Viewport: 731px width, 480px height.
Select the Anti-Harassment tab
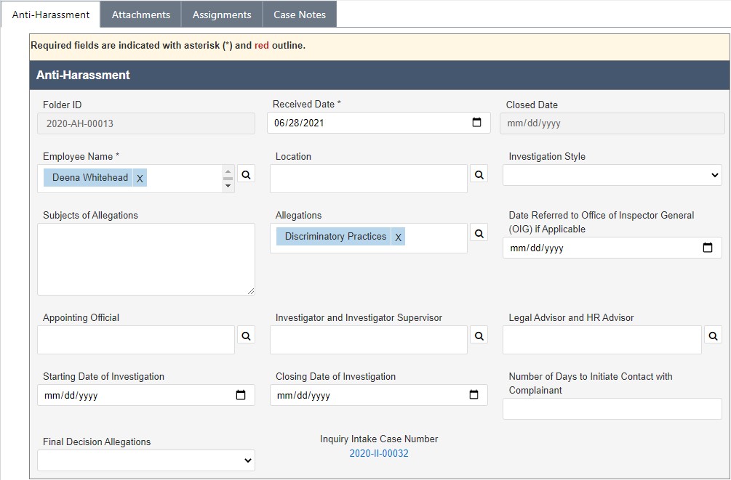pos(51,15)
